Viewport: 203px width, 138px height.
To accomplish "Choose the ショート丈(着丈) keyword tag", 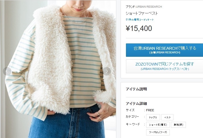I will [x=158, y=125].
